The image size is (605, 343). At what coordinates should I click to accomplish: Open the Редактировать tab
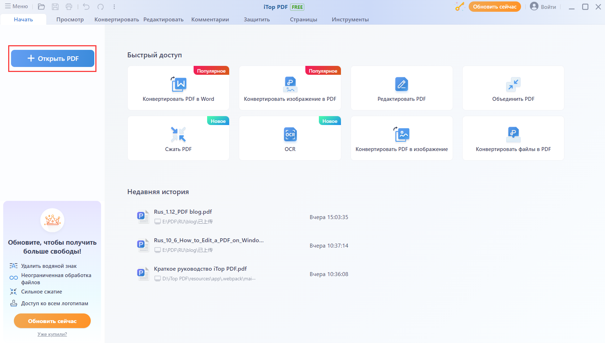click(164, 20)
